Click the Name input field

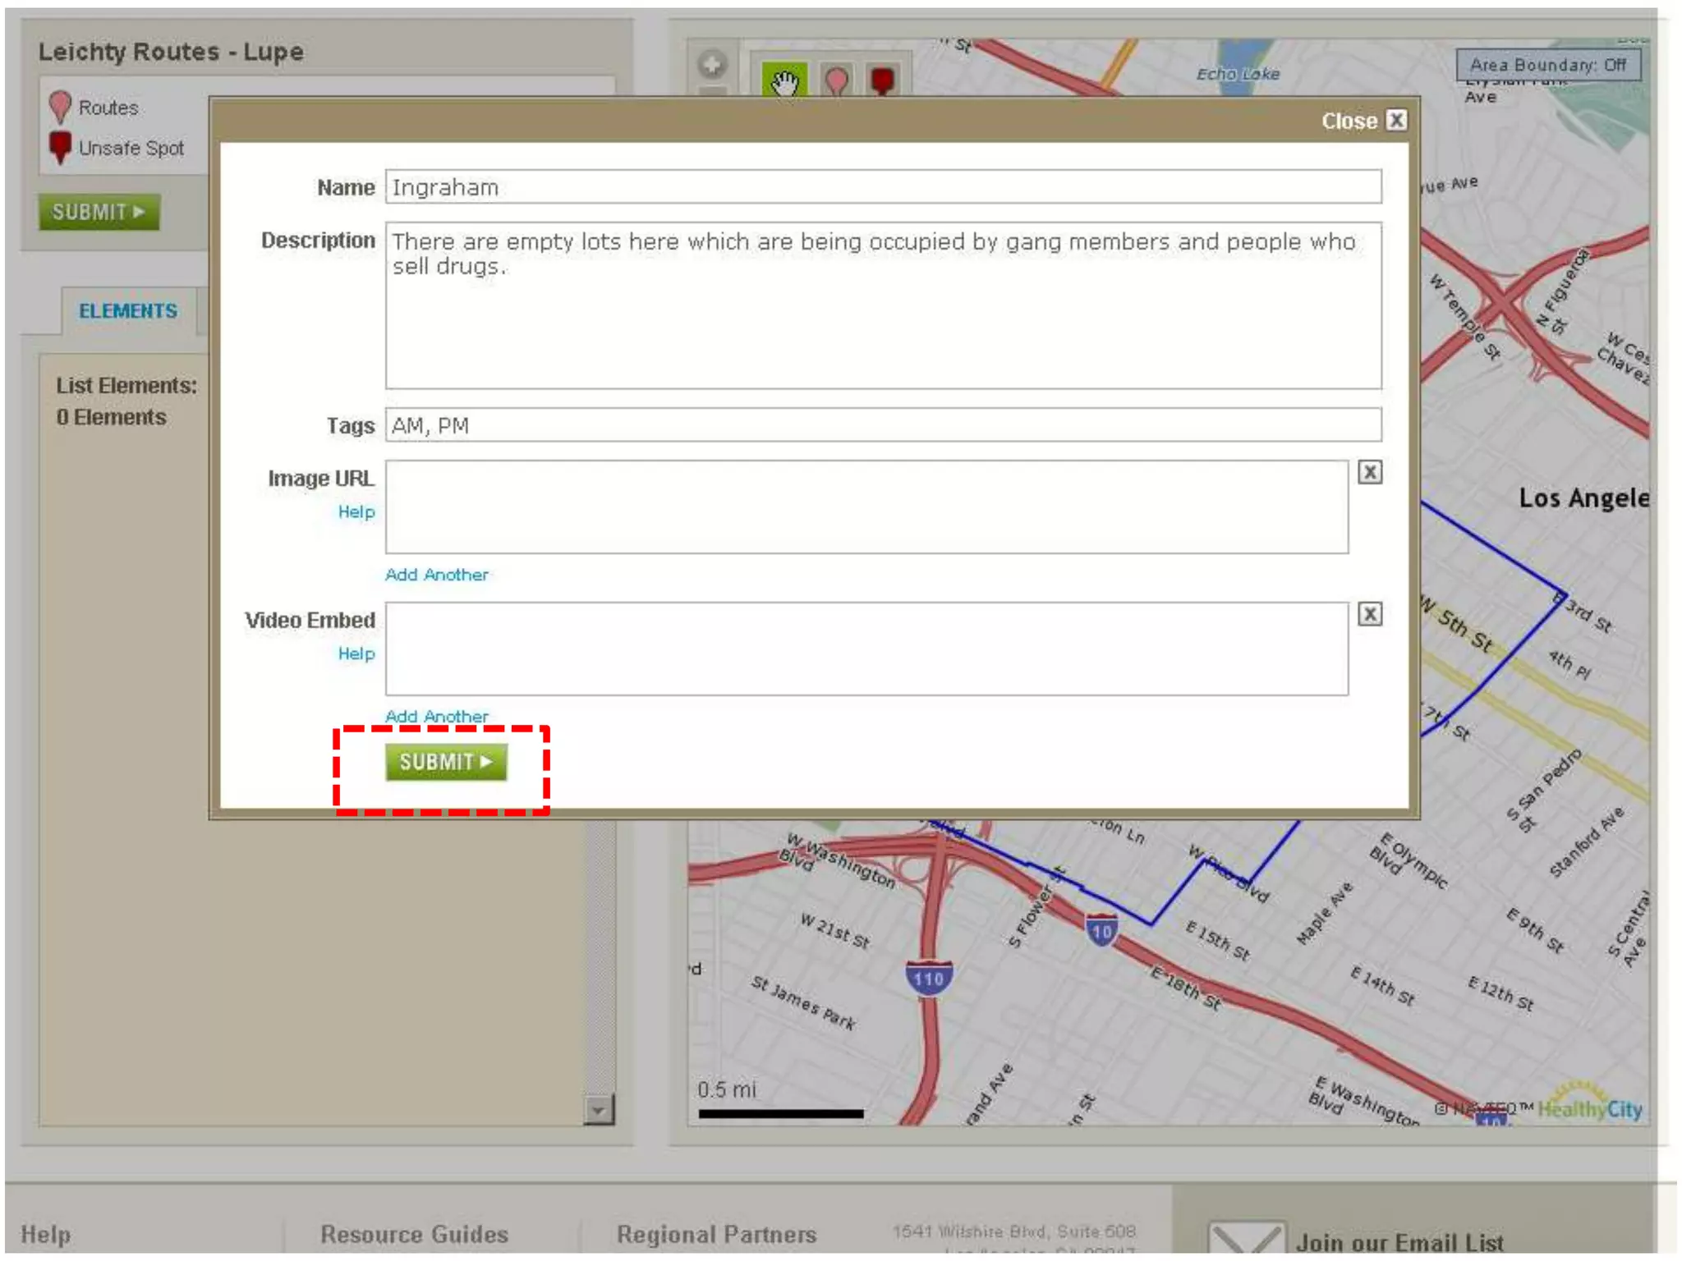click(x=883, y=187)
